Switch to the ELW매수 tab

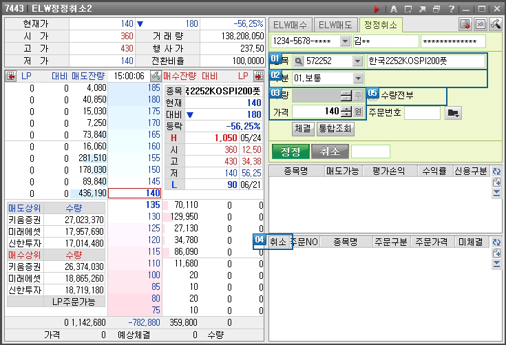click(290, 25)
